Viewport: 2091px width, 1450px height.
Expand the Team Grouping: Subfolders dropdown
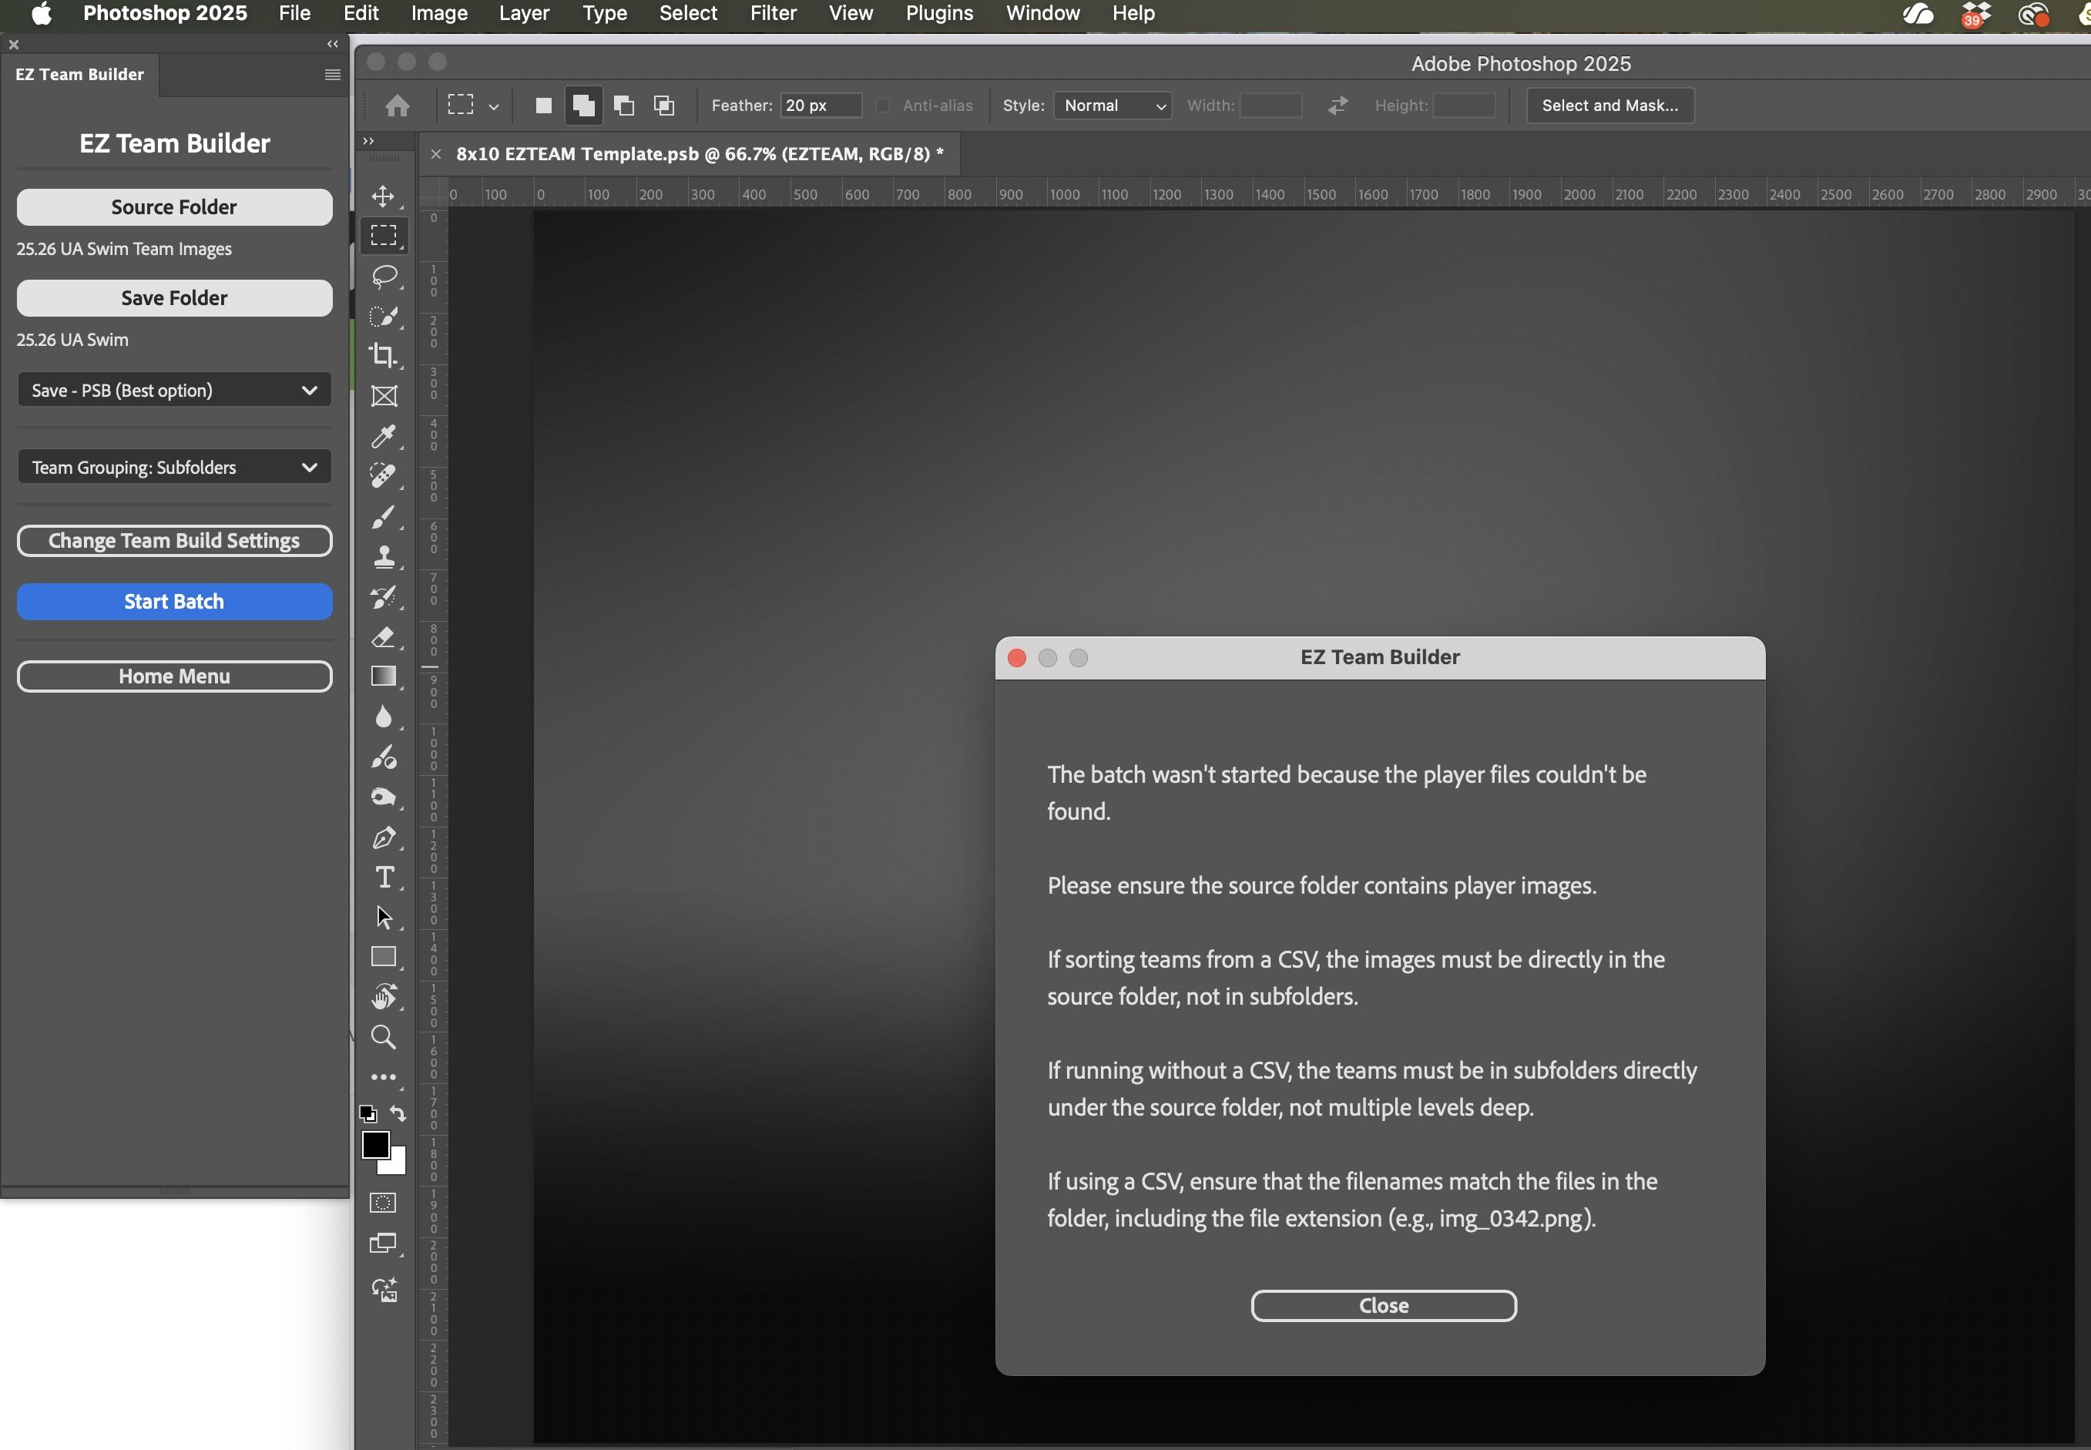coord(174,468)
